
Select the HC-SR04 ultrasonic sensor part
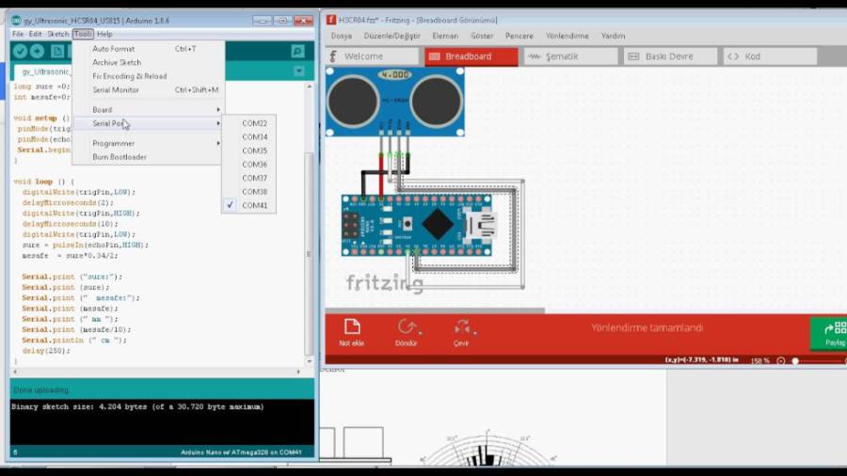point(395,102)
